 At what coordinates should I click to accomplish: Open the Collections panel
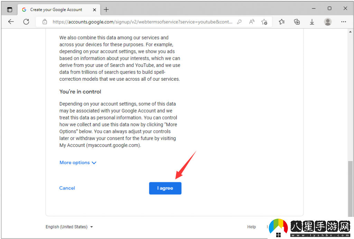297,21
